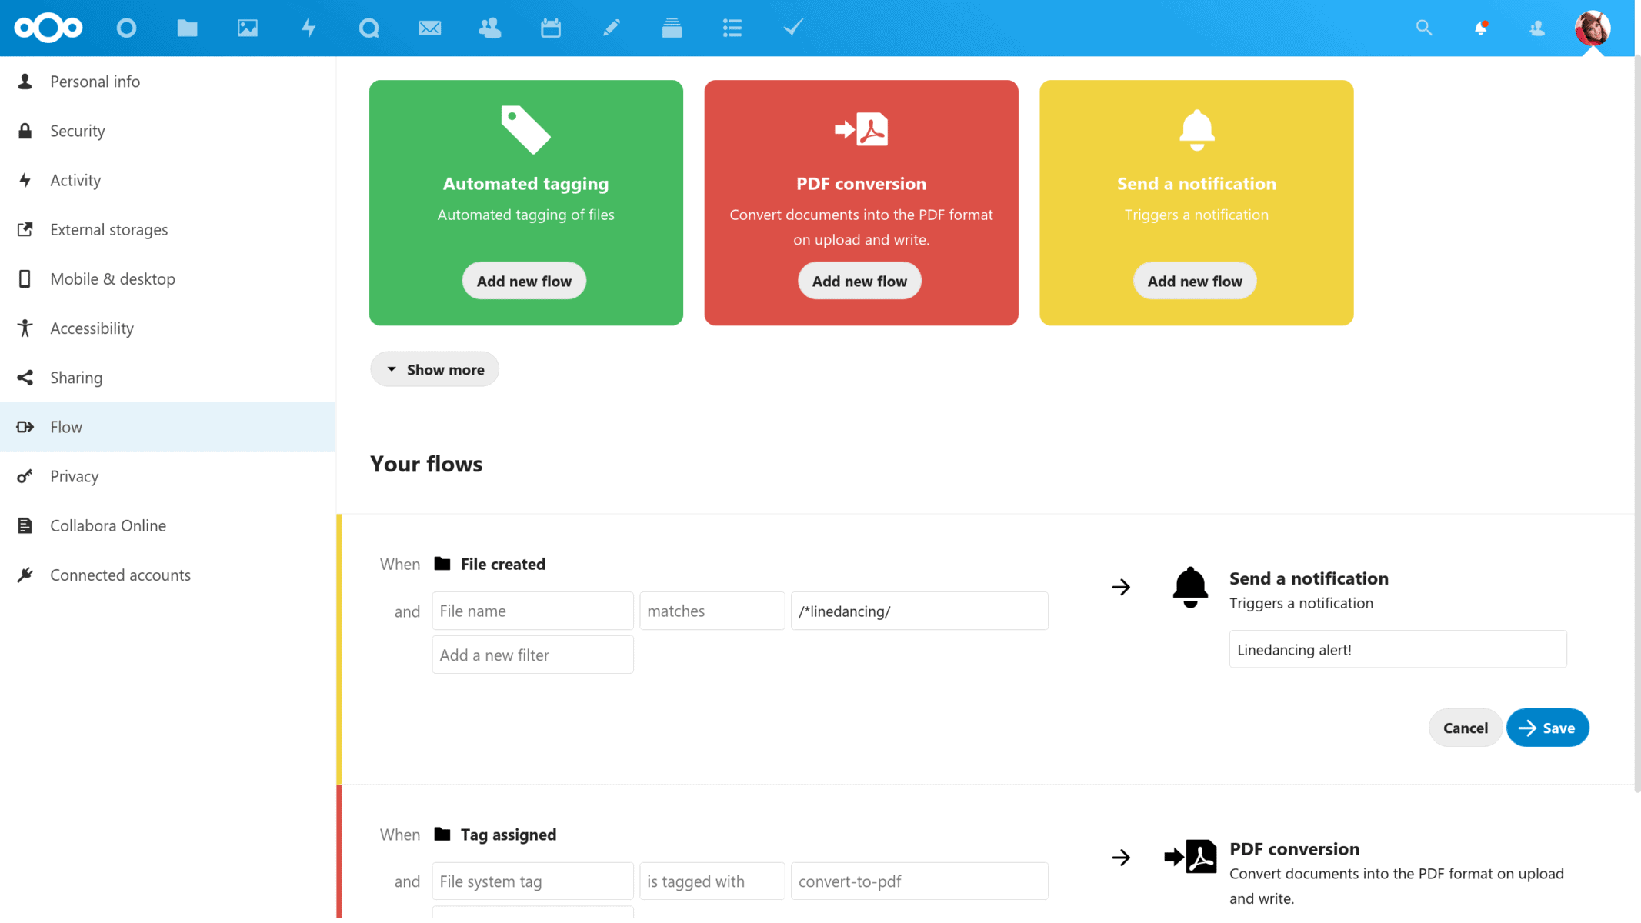Screen dimensions: 1641x923
Task: Open the Calendar app icon
Action: point(551,28)
